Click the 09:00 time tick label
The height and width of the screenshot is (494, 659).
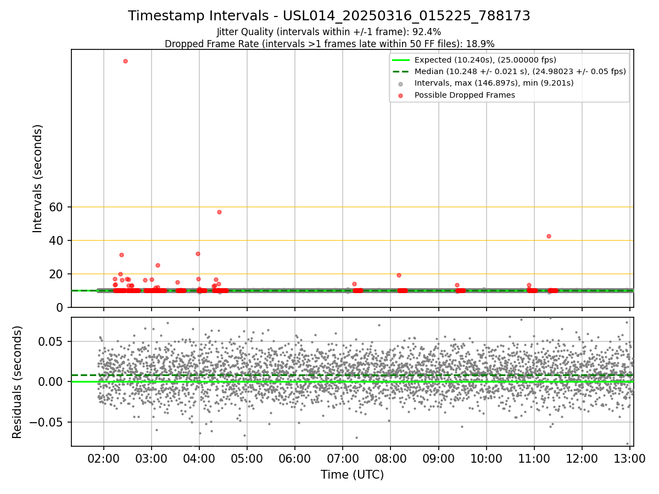click(x=438, y=458)
